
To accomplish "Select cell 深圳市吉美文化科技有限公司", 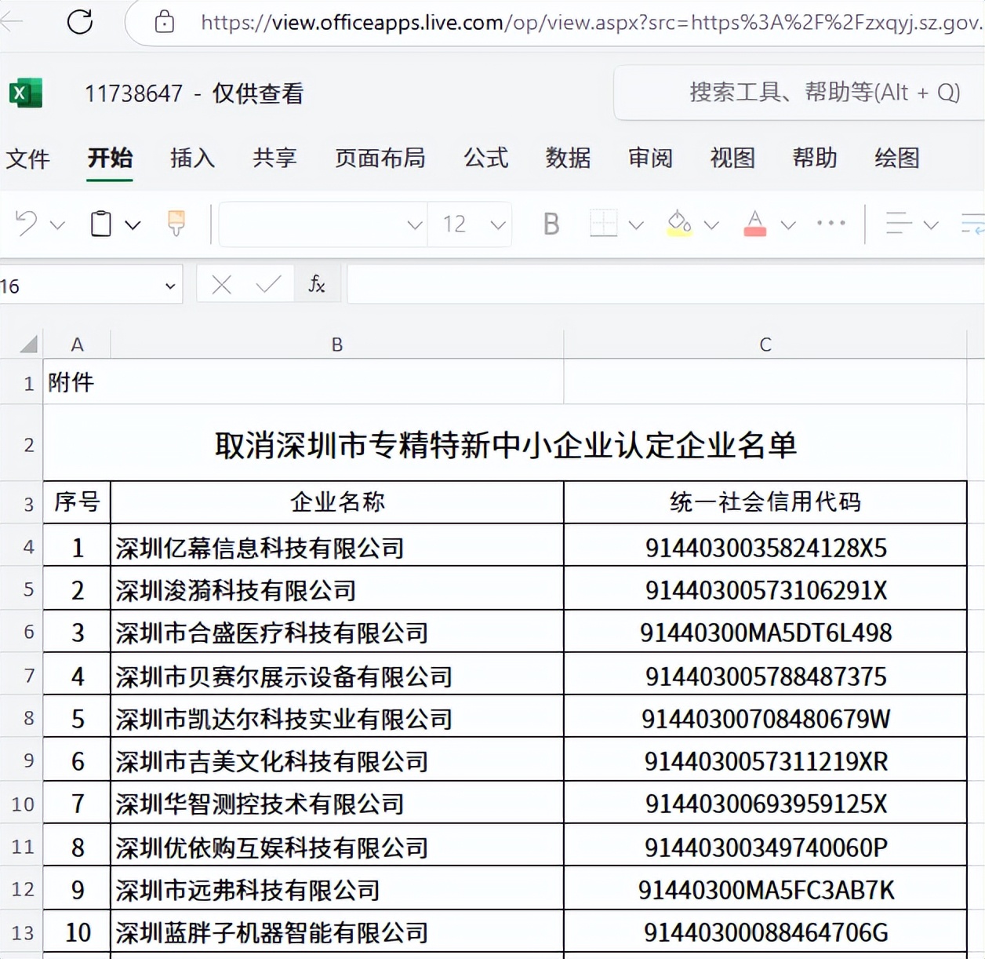I will pos(337,760).
